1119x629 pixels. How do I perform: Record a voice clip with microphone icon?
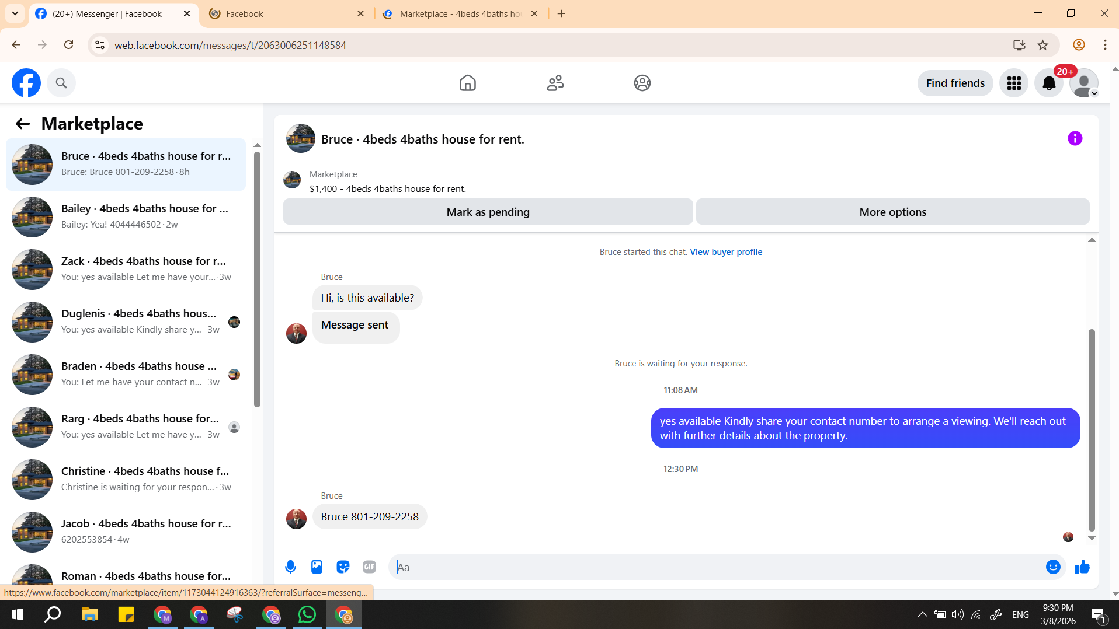[290, 567]
